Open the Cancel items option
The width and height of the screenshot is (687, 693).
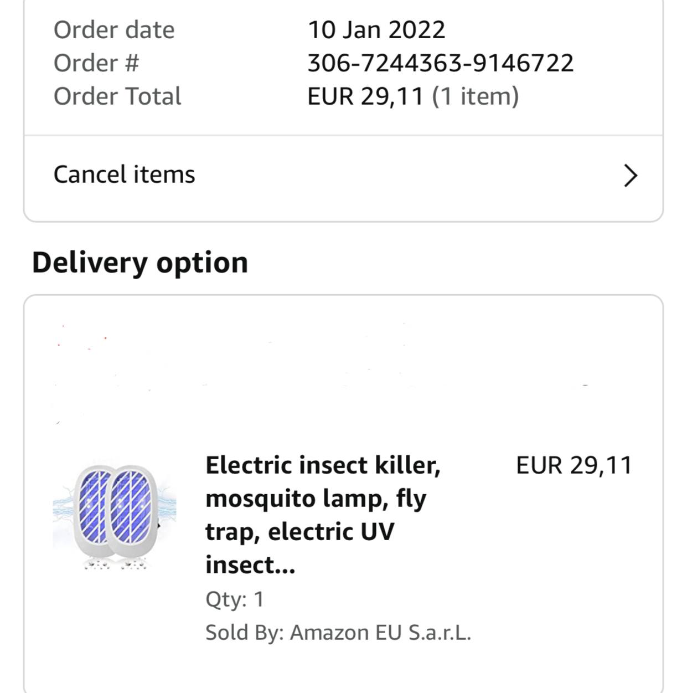pyautogui.click(x=124, y=174)
